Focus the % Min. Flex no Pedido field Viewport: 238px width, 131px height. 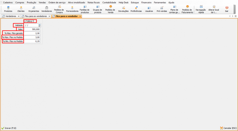tap(32, 41)
